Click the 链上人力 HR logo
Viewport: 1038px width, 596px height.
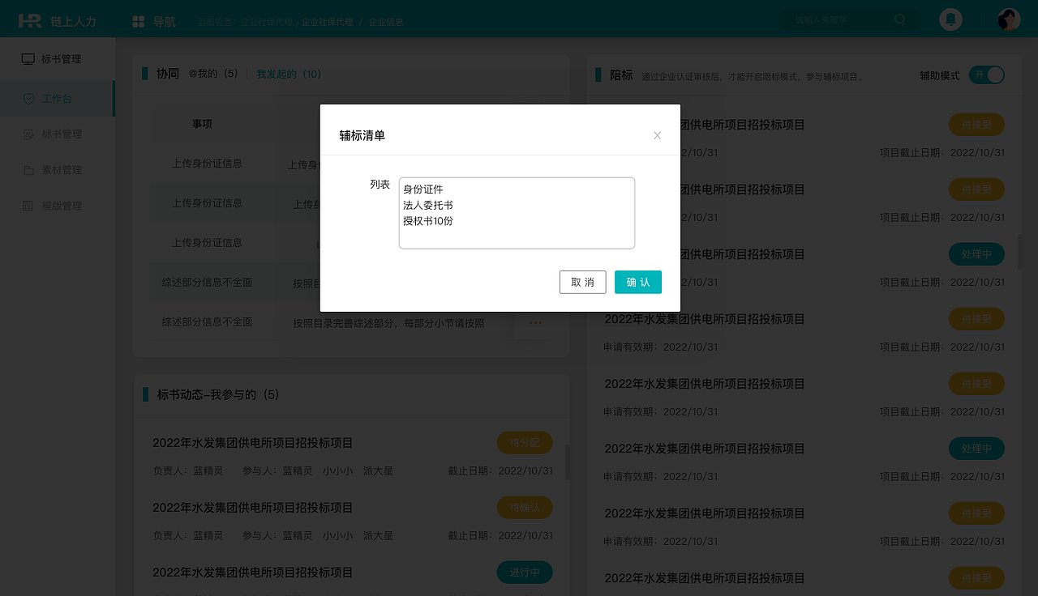click(30, 19)
